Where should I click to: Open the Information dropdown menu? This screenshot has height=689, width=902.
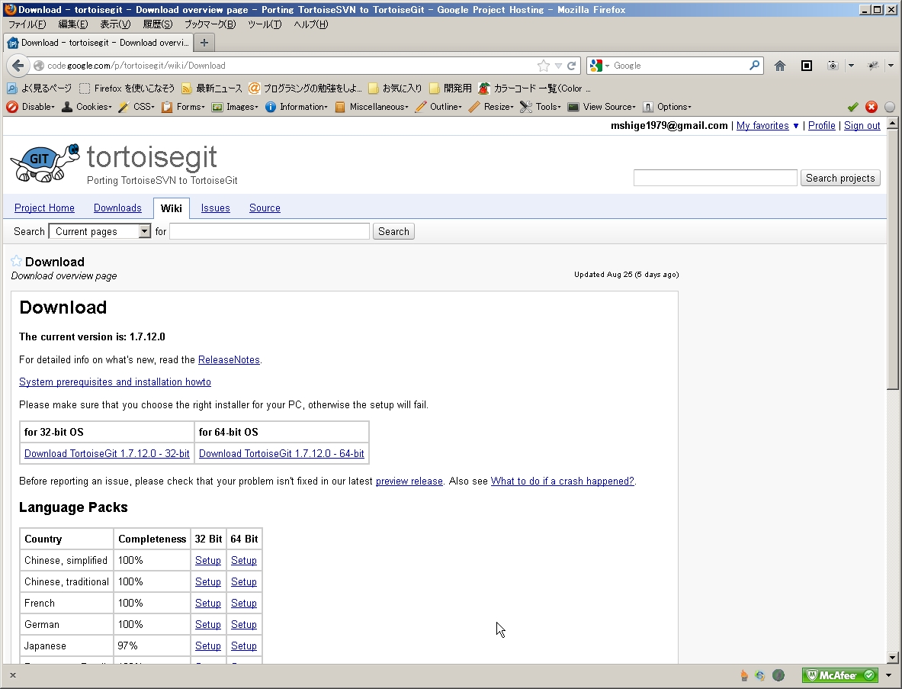tap(297, 107)
